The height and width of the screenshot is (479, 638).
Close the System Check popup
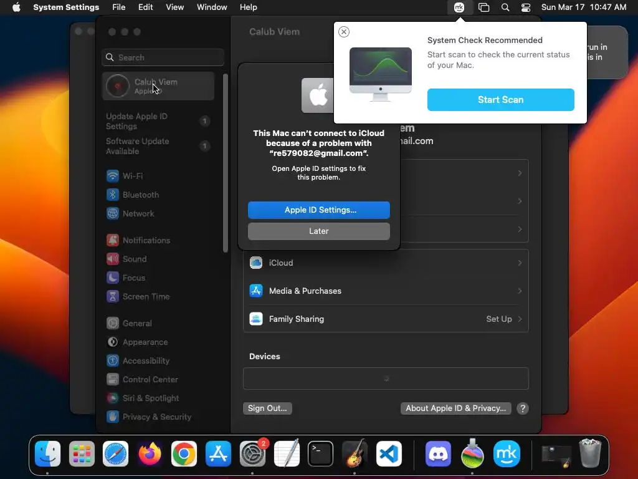tap(344, 32)
